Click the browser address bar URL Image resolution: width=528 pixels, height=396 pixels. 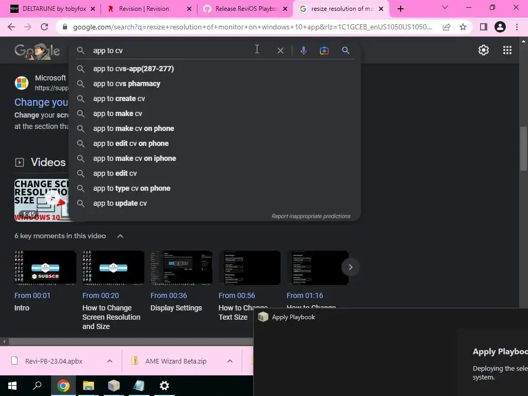(252, 27)
